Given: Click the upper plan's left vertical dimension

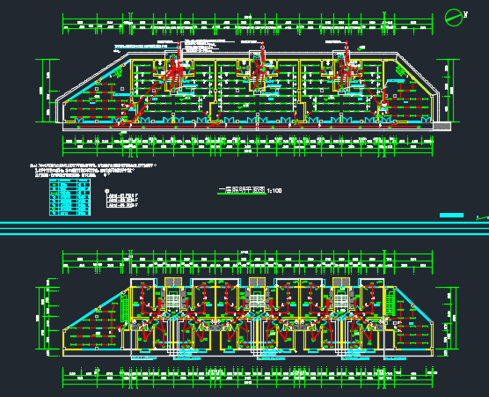Looking at the screenshot, I should click(x=47, y=91).
